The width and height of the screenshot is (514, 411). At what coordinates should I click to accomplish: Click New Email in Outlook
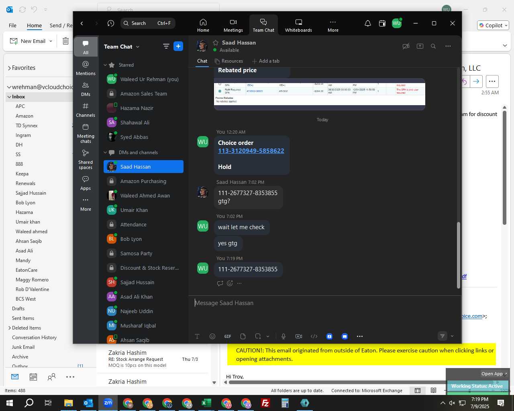click(28, 41)
